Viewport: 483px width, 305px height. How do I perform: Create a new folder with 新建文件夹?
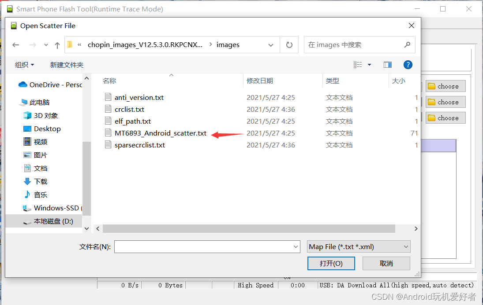[x=67, y=65]
